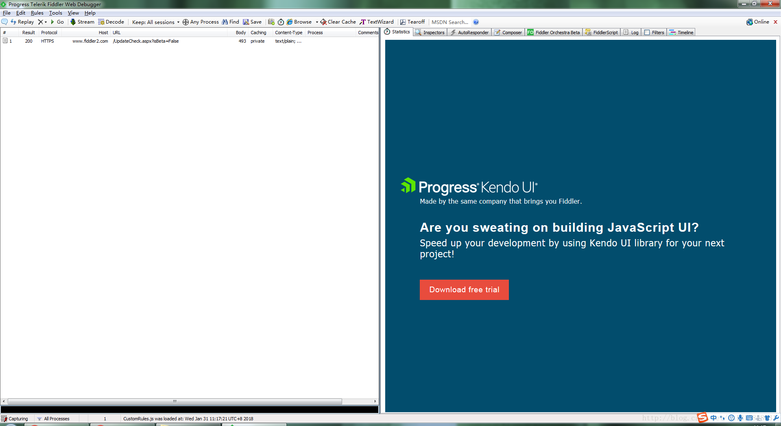Sort by Content-Type column header
The width and height of the screenshot is (781, 426).
tap(289, 33)
